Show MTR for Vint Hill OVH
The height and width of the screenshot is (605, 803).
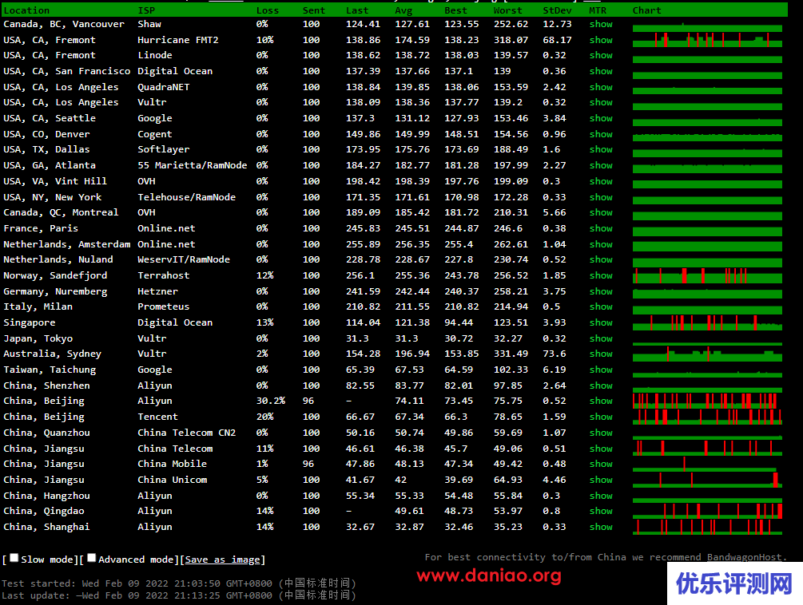pos(601,181)
